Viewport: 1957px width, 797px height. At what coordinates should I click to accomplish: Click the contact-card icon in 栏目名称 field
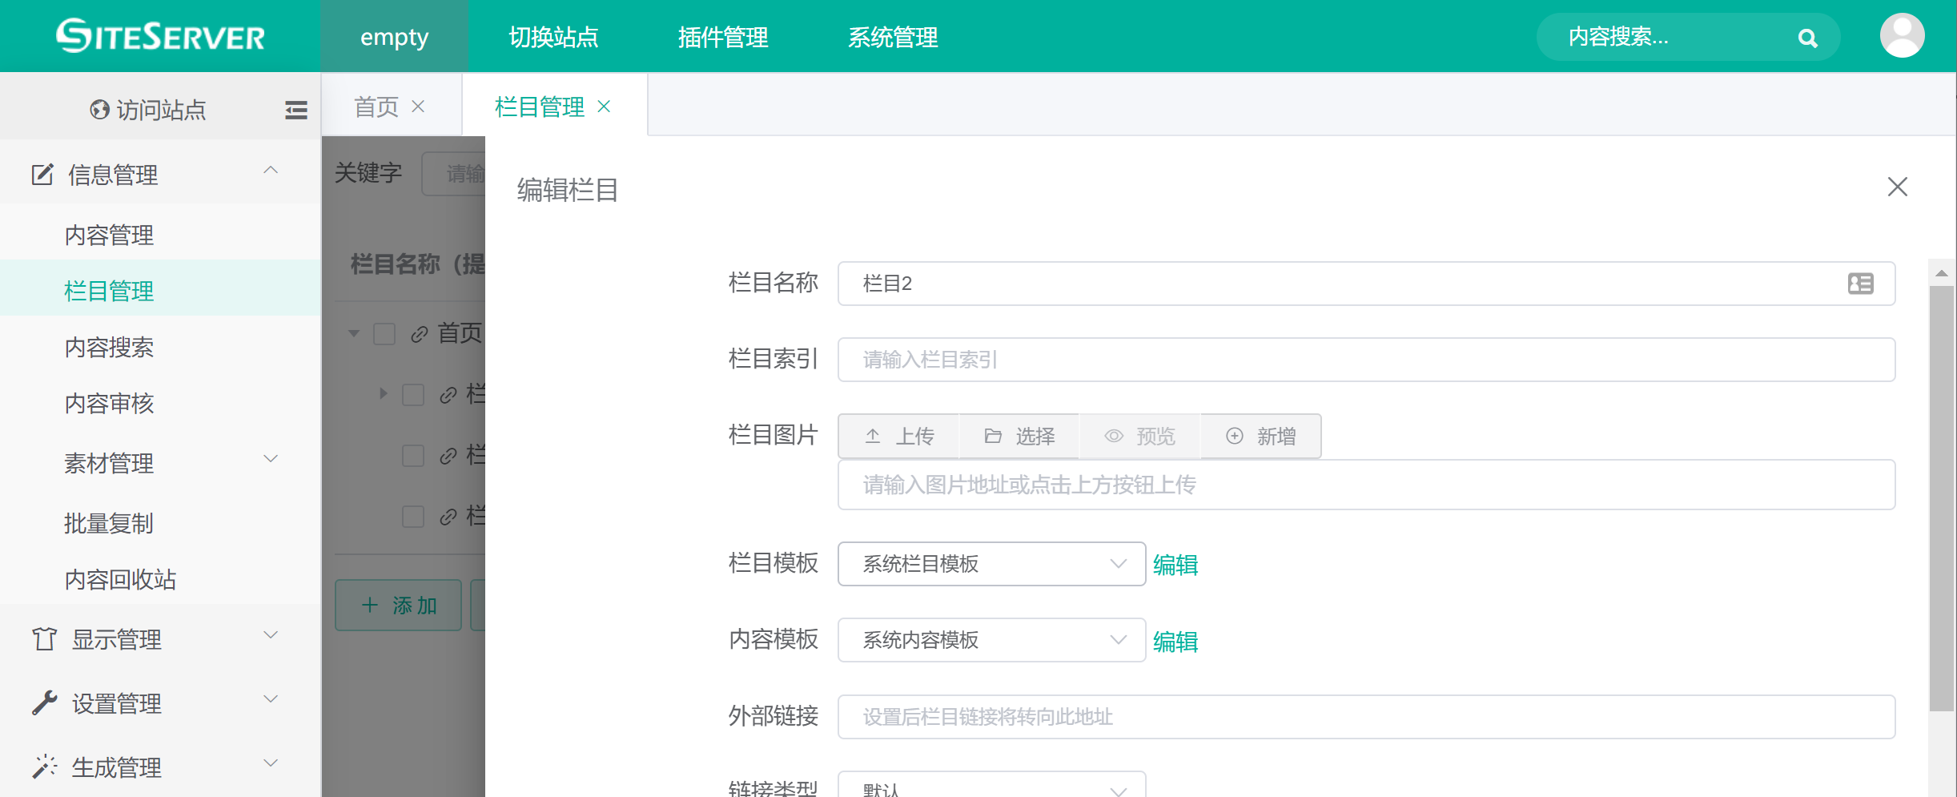pyautogui.click(x=1861, y=284)
